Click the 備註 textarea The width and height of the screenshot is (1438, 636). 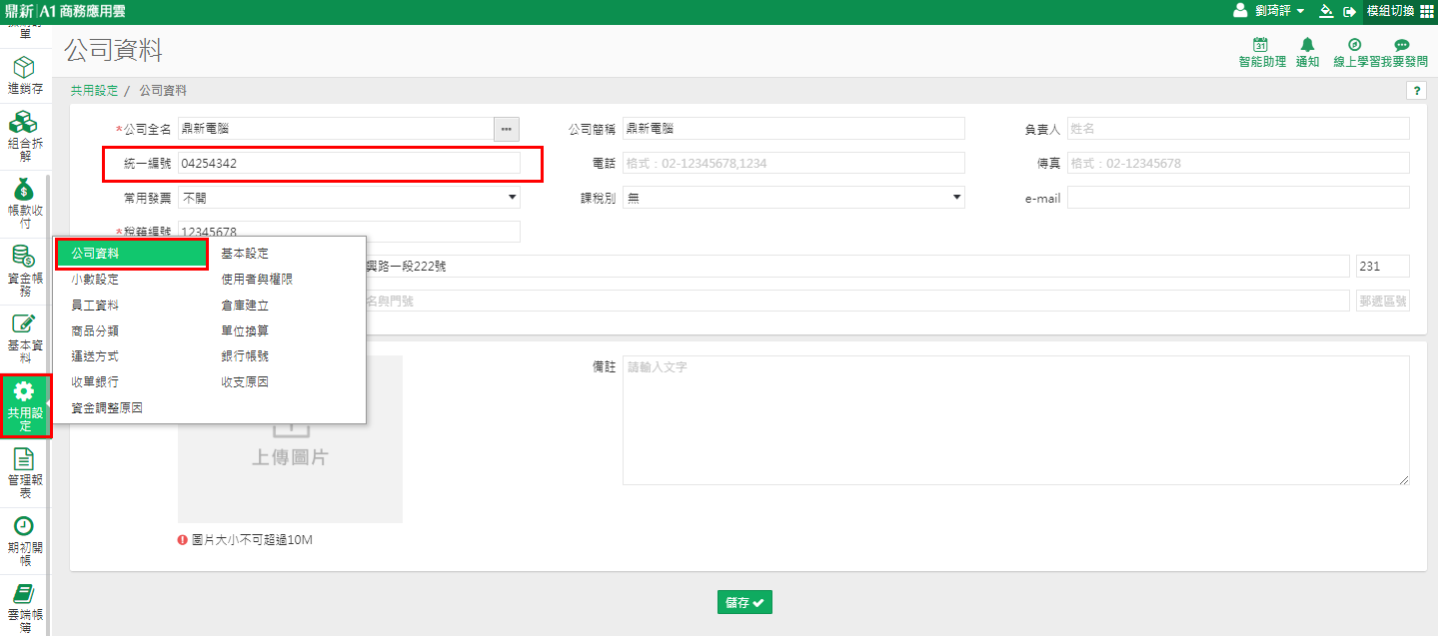coord(1016,420)
